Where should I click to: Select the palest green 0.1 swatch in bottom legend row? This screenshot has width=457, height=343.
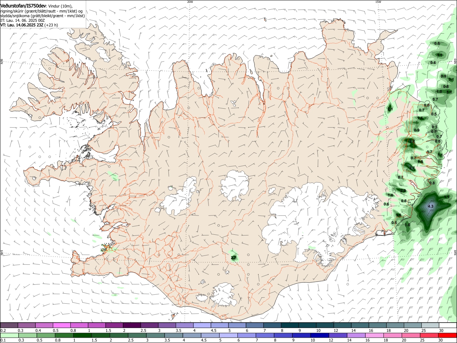[9, 335]
